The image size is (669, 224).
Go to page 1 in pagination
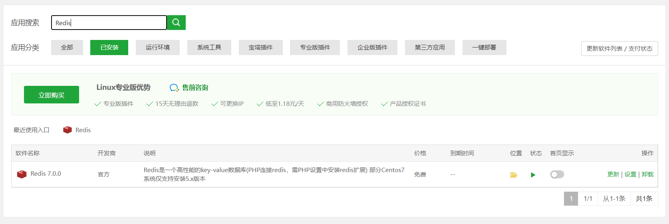click(571, 198)
